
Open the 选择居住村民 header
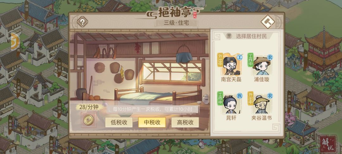point(251,36)
